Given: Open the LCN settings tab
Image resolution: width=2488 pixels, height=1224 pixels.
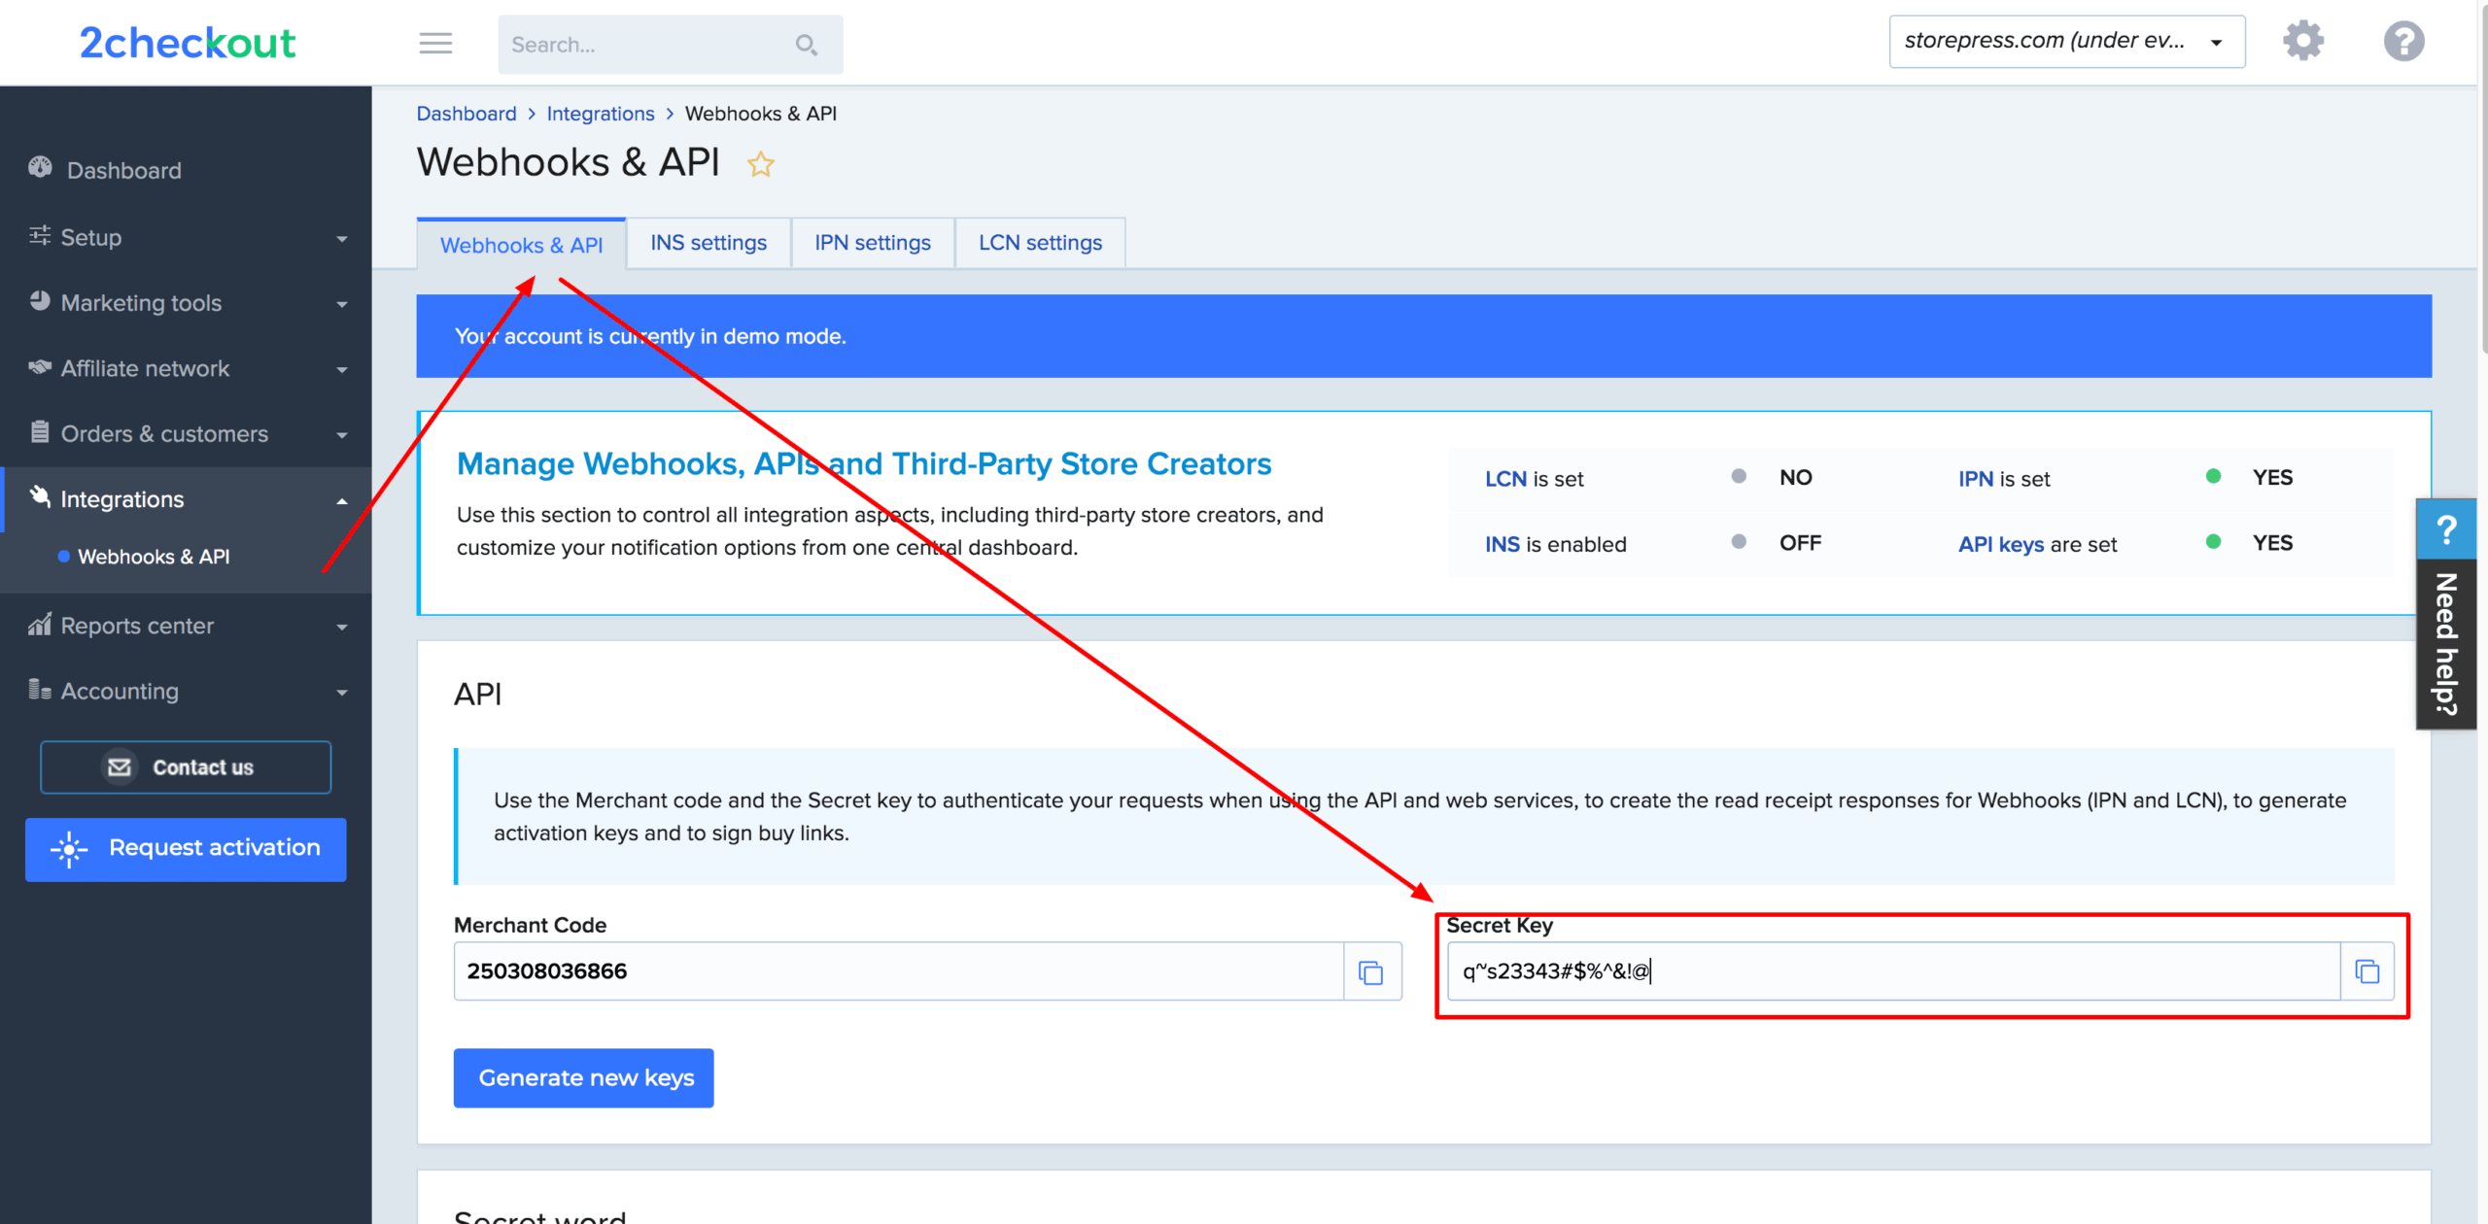Looking at the screenshot, I should point(1040,242).
